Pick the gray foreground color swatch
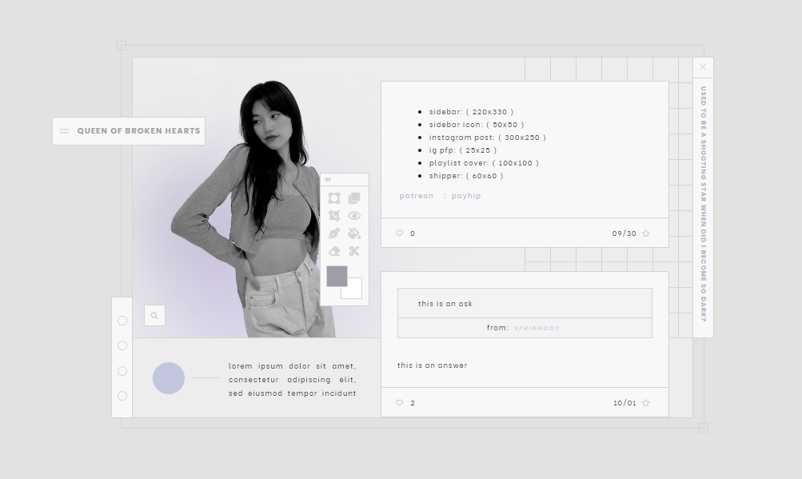The height and width of the screenshot is (479, 802). point(337,276)
